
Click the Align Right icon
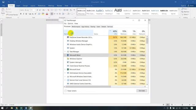click(x=57, y=14)
